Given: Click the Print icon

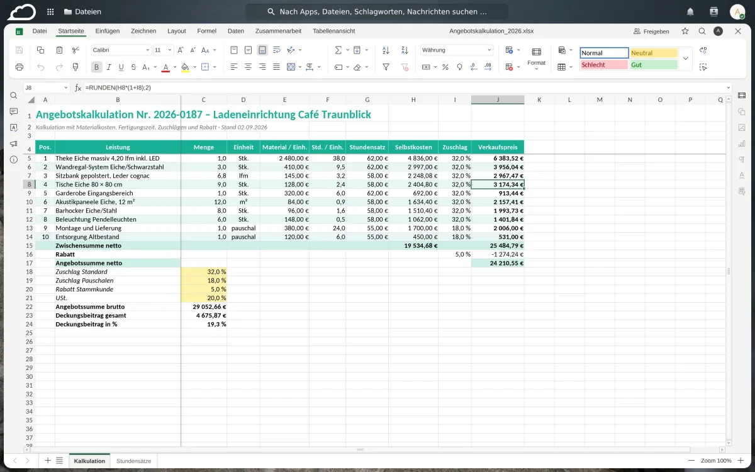Looking at the screenshot, I should 19,67.
